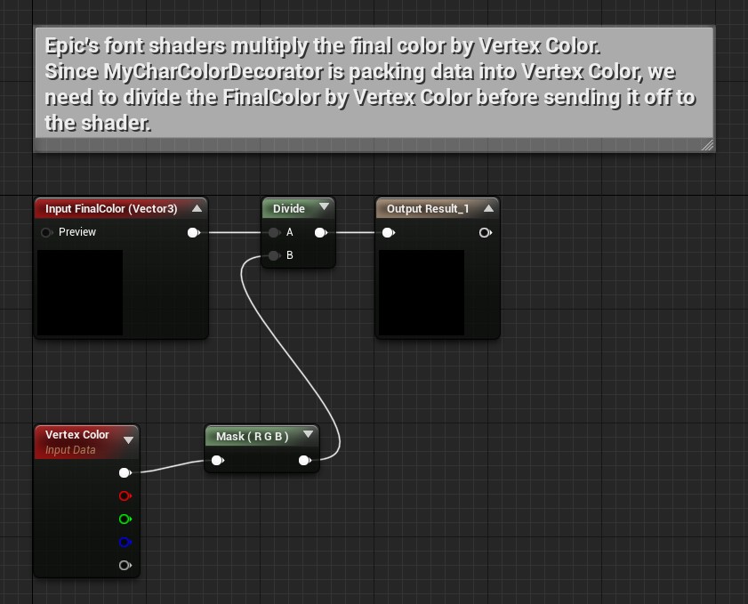Click the Divide node's B input pin
This screenshot has width=748, height=604.
(275, 256)
